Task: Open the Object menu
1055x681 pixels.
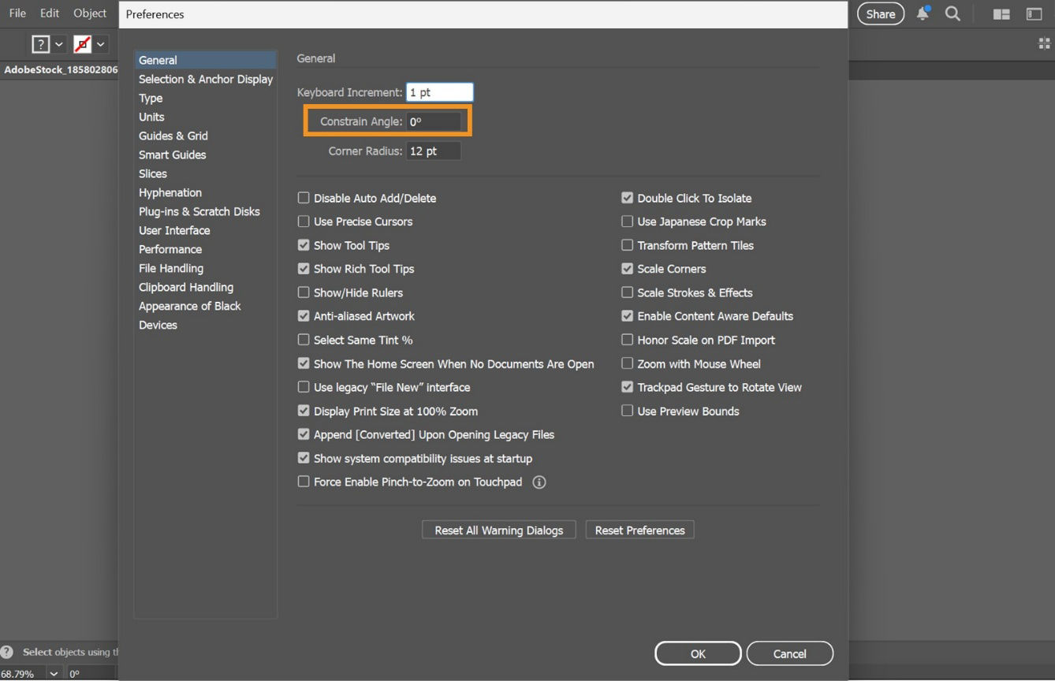Action: coord(89,13)
